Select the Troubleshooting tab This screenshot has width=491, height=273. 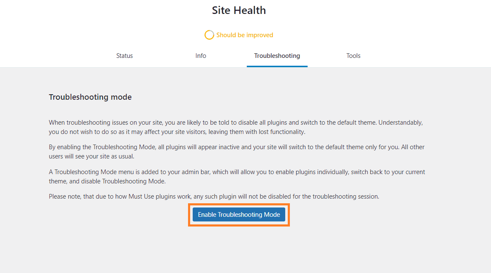[277, 55]
